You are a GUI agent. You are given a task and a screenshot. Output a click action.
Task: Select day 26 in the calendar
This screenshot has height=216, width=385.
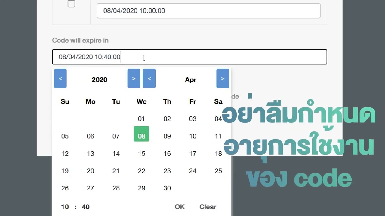65,188
